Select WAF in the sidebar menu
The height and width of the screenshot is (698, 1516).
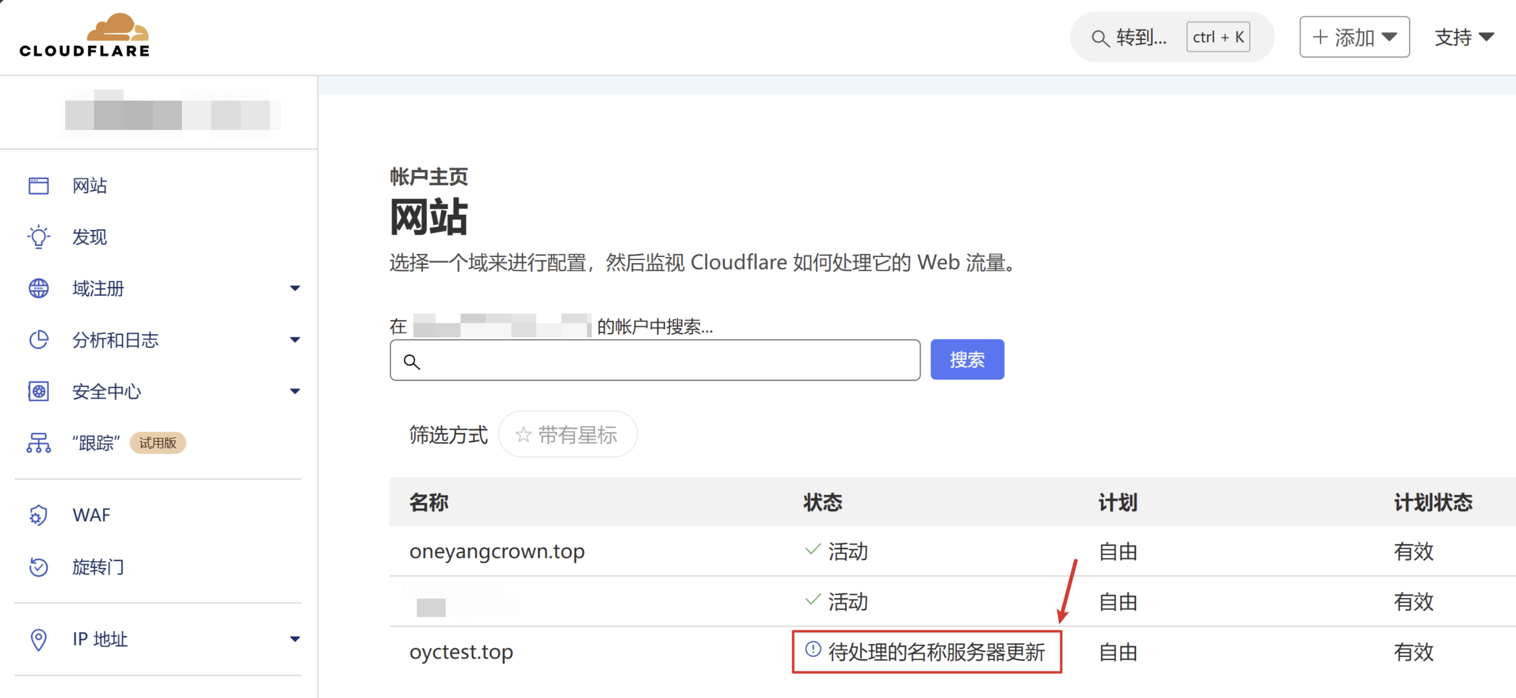coord(91,515)
